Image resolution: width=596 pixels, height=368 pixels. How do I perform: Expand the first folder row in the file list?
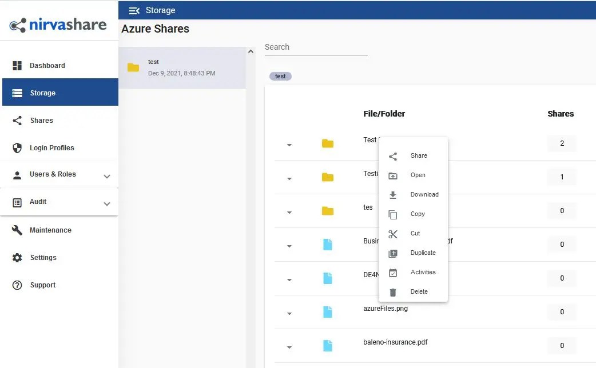click(x=289, y=145)
